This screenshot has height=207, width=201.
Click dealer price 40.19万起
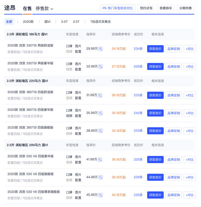(x=119, y=195)
